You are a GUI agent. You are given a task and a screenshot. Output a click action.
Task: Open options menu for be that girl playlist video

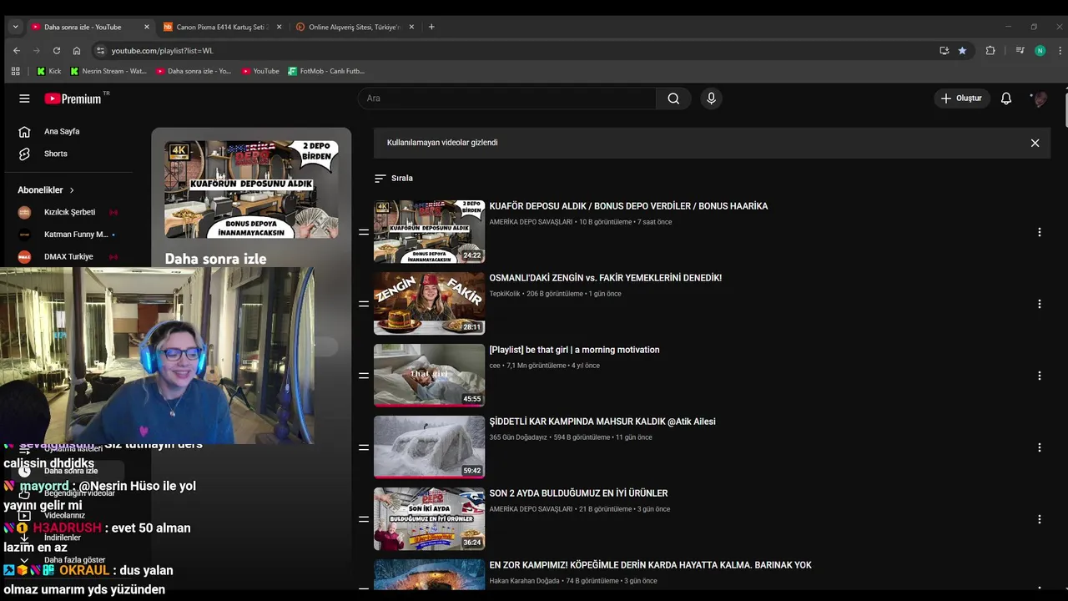click(x=1039, y=376)
